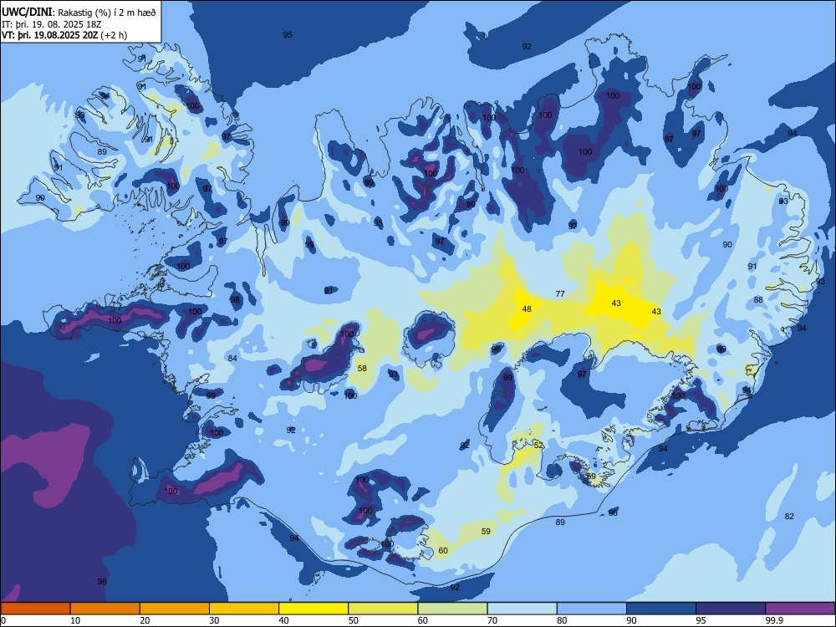Click the '58' humidity value on map
836x627 pixels.
tap(362, 369)
